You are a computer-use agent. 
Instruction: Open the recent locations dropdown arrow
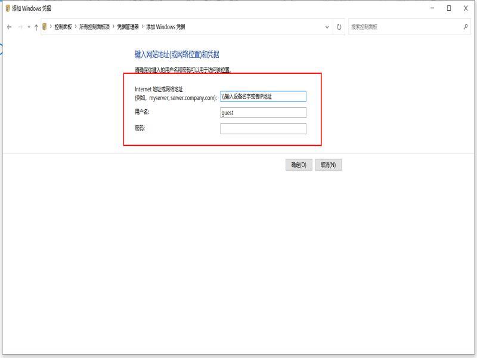coord(29,27)
